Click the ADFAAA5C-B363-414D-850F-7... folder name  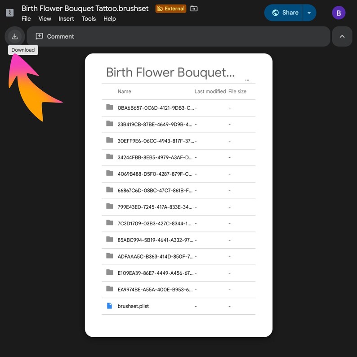point(156,257)
